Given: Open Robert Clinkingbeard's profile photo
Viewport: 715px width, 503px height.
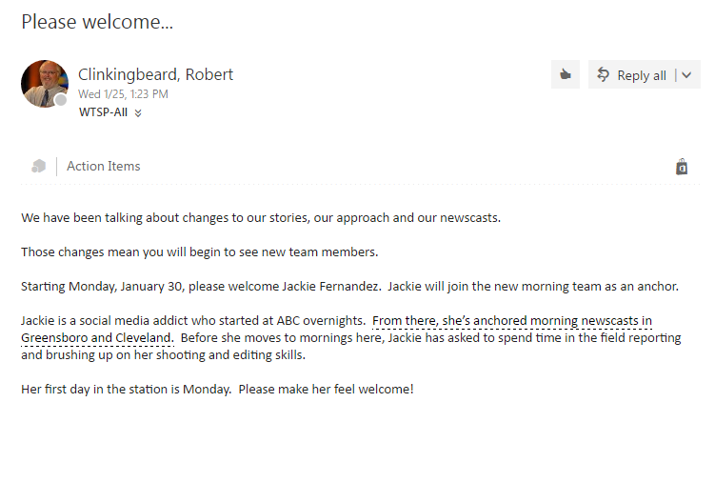Looking at the screenshot, I should pyautogui.click(x=44, y=84).
